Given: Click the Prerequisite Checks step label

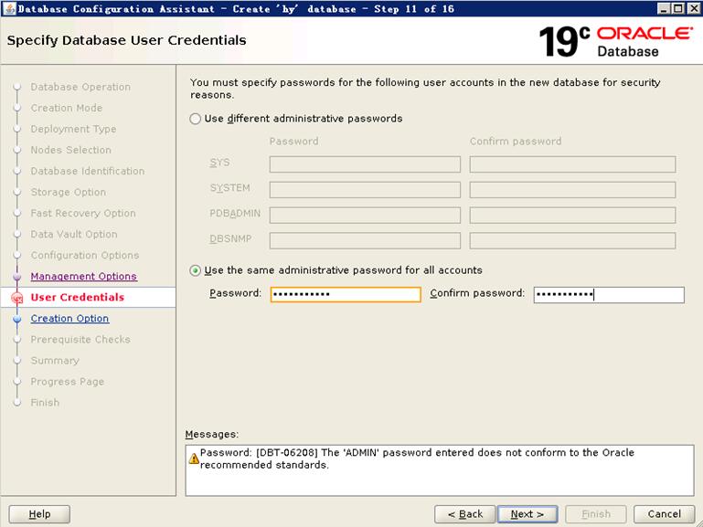Looking at the screenshot, I should click(80, 340).
